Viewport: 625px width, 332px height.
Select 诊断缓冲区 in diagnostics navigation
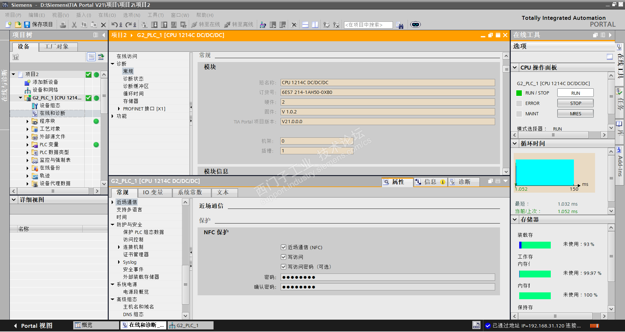pos(136,86)
